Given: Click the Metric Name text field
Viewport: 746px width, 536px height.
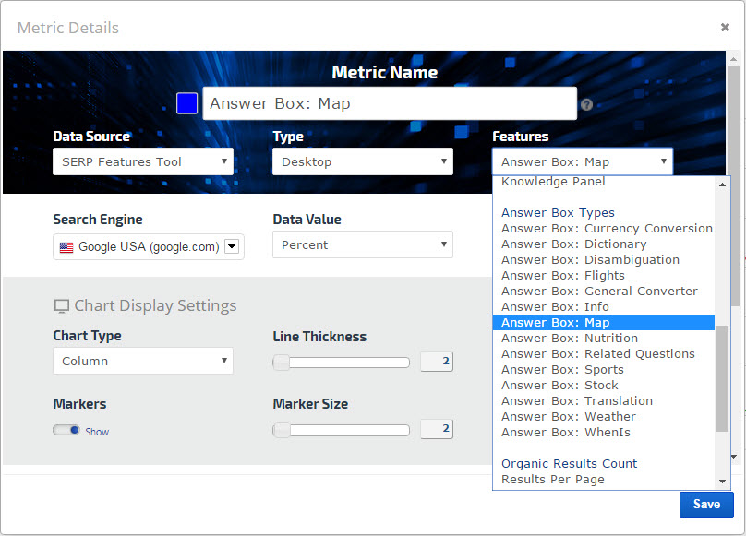Looking at the screenshot, I should tap(390, 103).
